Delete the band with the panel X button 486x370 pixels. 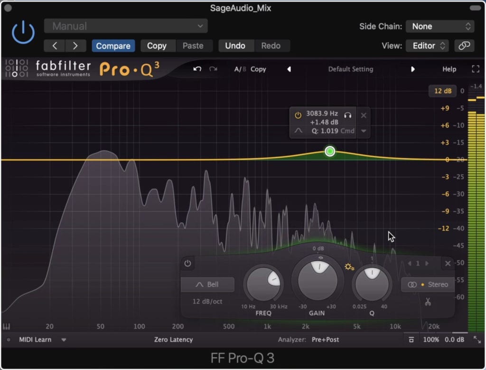pyautogui.click(x=448, y=263)
